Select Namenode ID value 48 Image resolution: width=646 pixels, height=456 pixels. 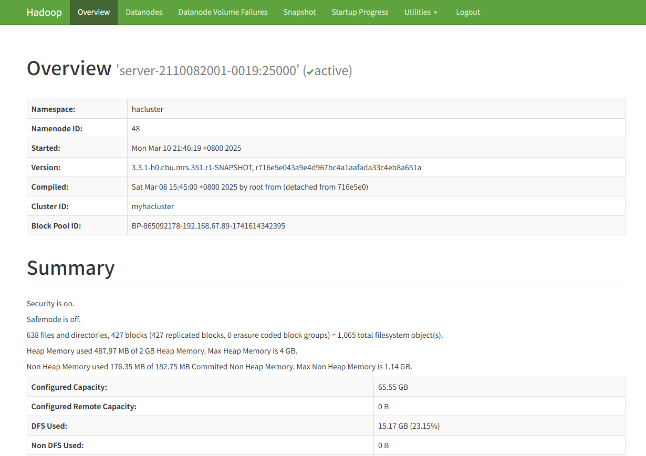point(136,129)
